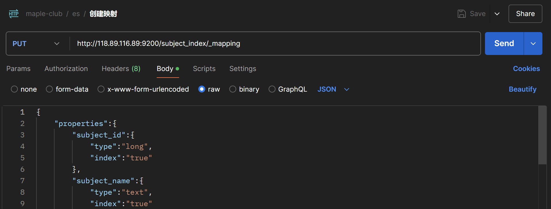Screen dimensions: 551x209
Task: Click the "true" value on line 5
Action: point(139,158)
